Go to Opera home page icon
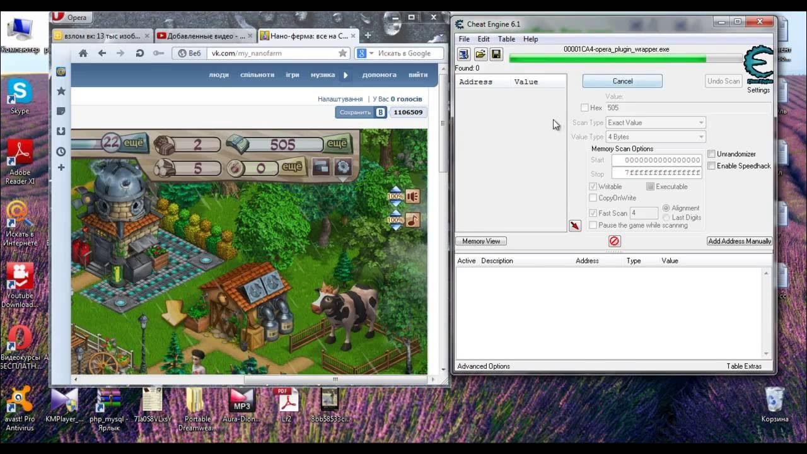This screenshot has width=807, height=454. pos(83,54)
